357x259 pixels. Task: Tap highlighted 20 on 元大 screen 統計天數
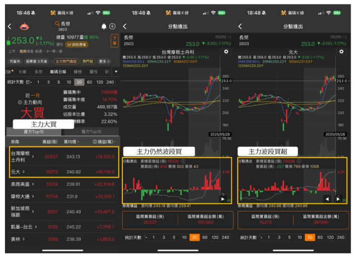point(310,237)
